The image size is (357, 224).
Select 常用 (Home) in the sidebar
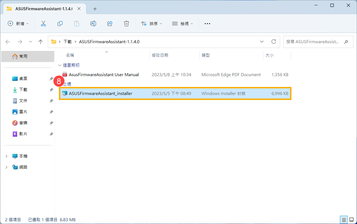coord(28,56)
